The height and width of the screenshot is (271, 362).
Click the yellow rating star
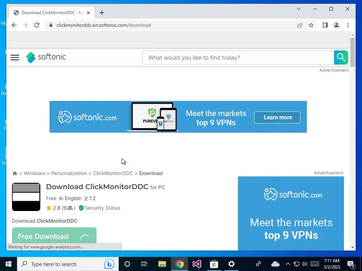49,208
